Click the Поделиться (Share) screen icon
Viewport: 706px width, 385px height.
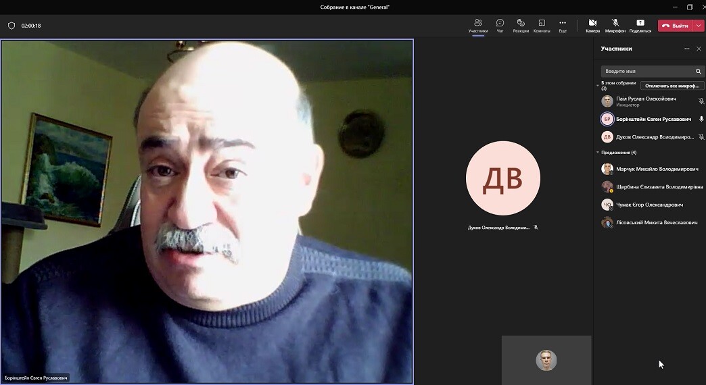pyautogui.click(x=640, y=25)
